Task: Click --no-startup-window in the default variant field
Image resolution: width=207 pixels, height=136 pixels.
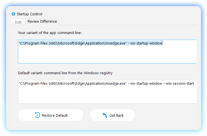Action: [145, 84]
